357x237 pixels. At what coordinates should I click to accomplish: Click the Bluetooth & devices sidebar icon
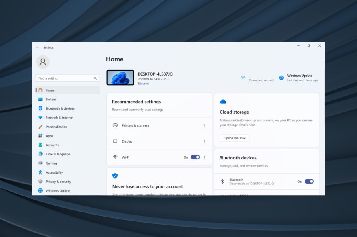(x=40, y=108)
